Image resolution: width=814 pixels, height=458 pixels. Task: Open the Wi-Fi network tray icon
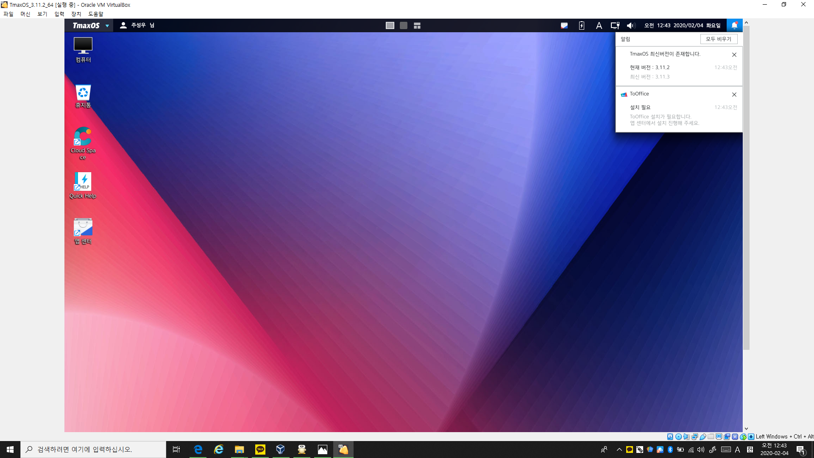pyautogui.click(x=691, y=450)
